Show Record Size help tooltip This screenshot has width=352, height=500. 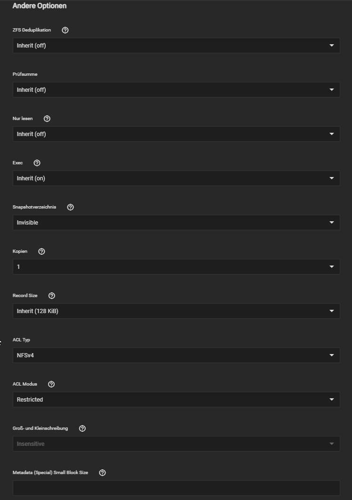point(52,296)
